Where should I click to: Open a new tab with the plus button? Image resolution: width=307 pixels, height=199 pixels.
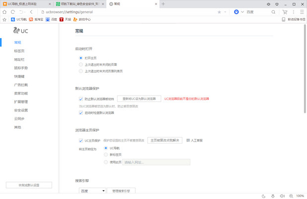pos(163,4)
